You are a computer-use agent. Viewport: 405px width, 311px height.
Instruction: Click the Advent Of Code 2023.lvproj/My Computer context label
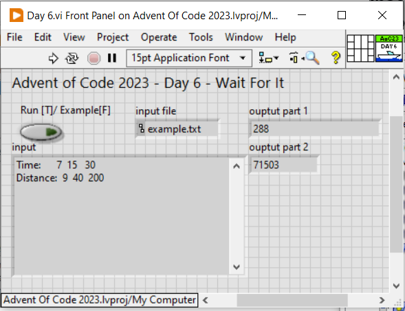[100, 300]
